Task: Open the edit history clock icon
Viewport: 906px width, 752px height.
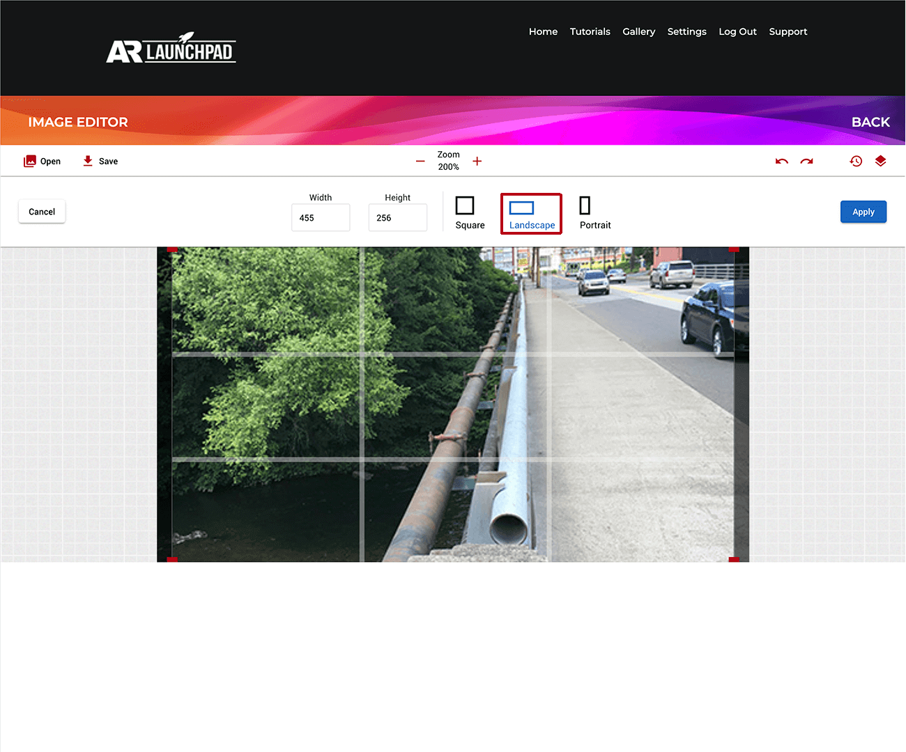Action: pyautogui.click(x=857, y=161)
